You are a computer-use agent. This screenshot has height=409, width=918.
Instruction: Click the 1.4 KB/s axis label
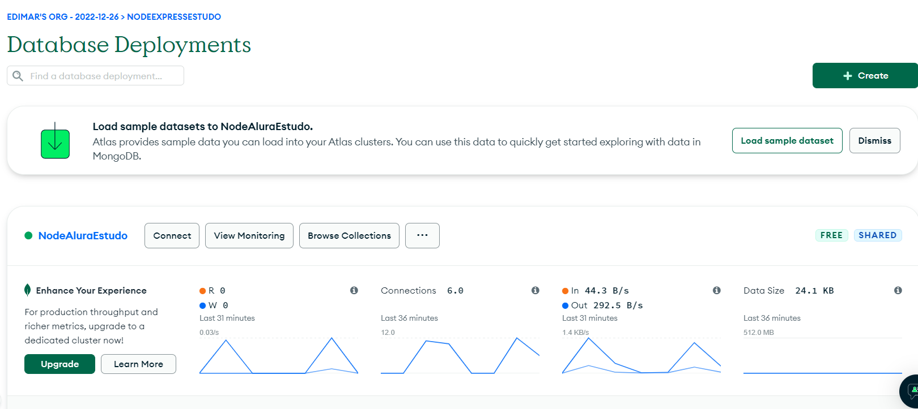576,333
